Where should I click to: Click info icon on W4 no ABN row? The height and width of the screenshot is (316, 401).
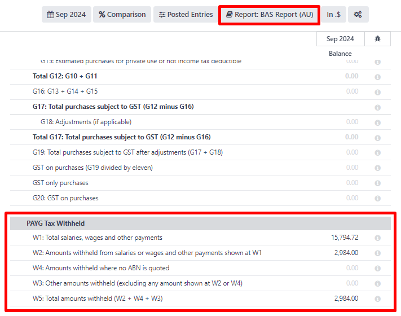click(x=377, y=269)
